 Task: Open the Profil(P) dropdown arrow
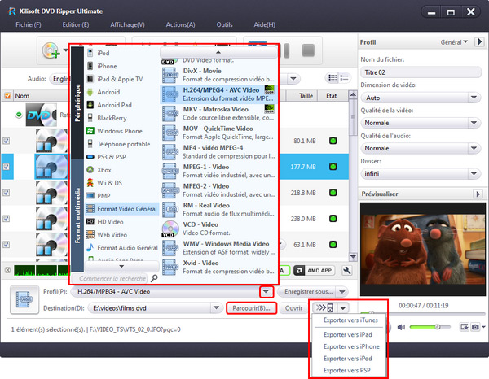pyautogui.click(x=266, y=291)
